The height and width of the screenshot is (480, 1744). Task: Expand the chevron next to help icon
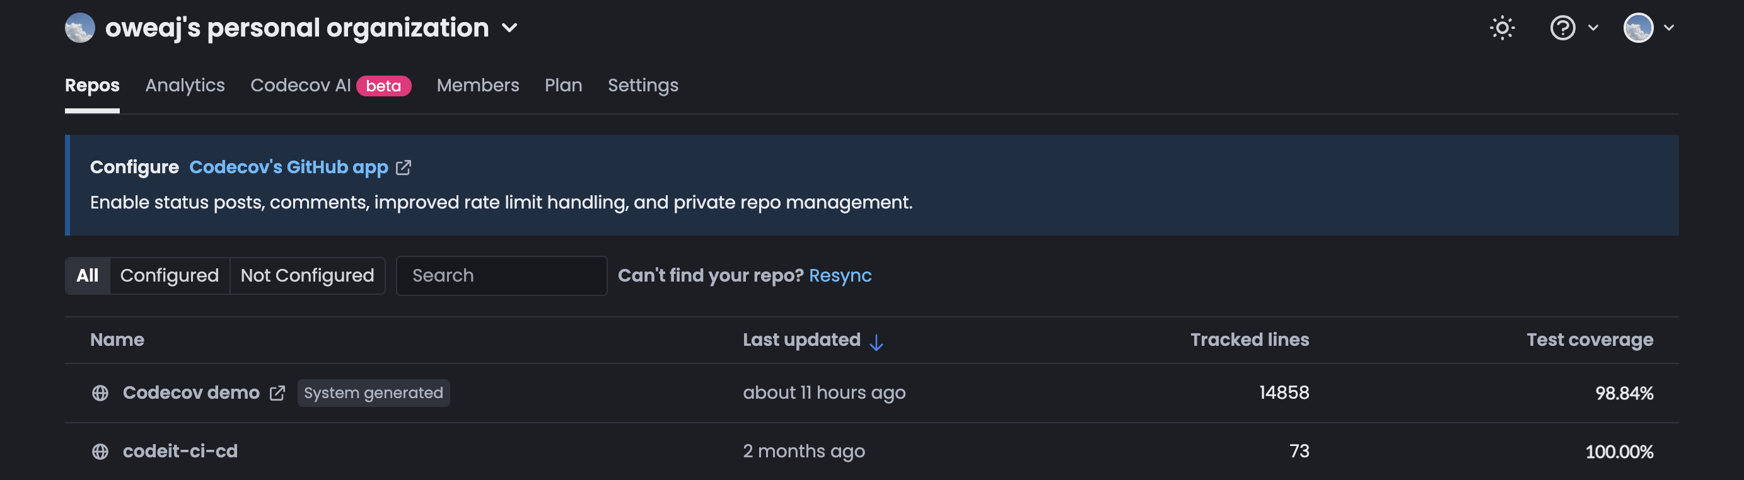click(x=1593, y=28)
